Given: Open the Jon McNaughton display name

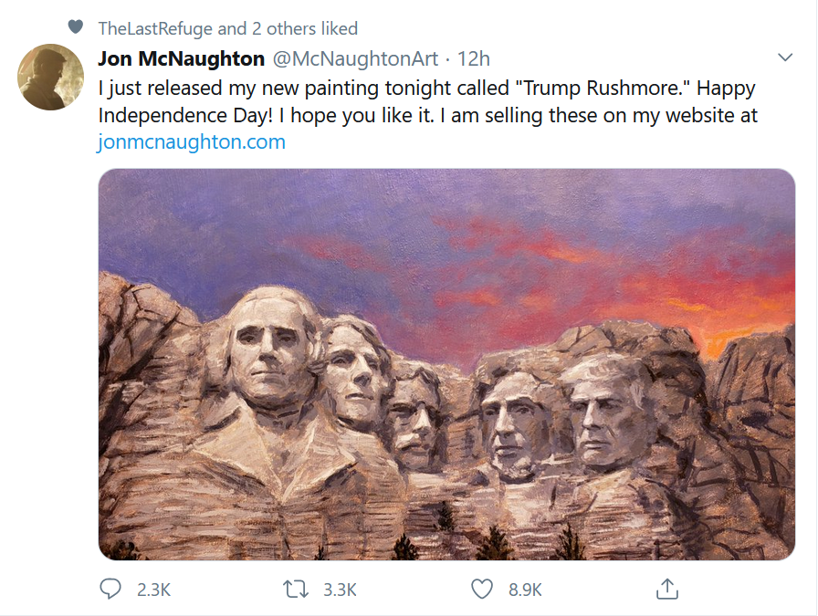Looking at the screenshot, I should click(x=181, y=59).
